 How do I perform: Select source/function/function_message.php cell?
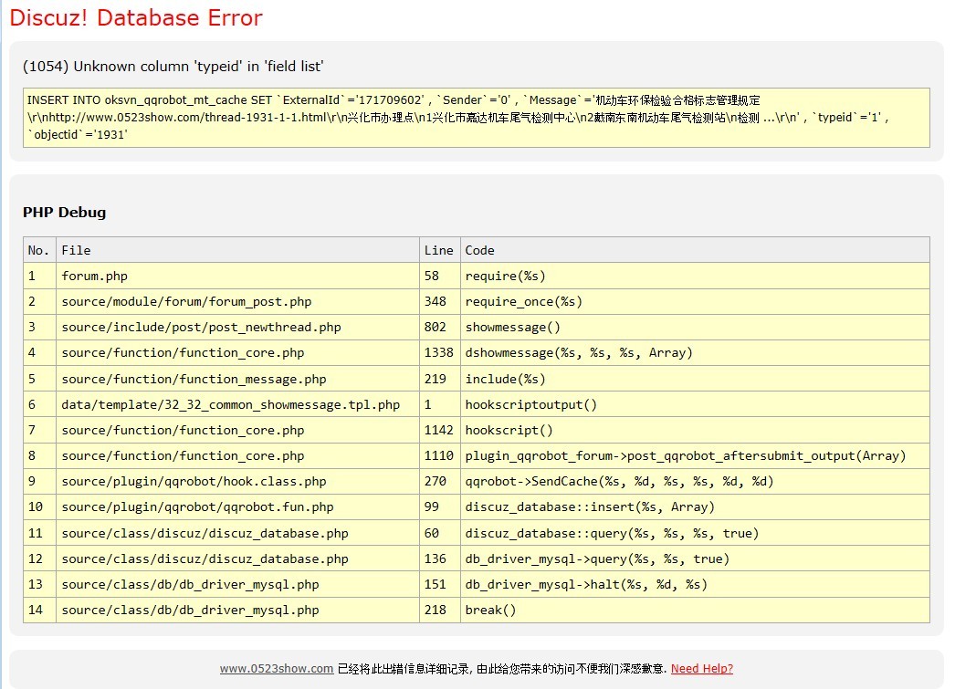(237, 379)
